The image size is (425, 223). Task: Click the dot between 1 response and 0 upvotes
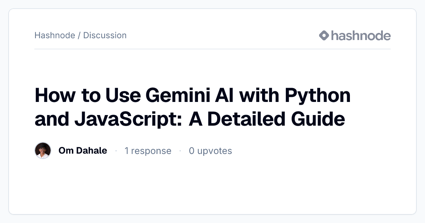click(x=180, y=151)
